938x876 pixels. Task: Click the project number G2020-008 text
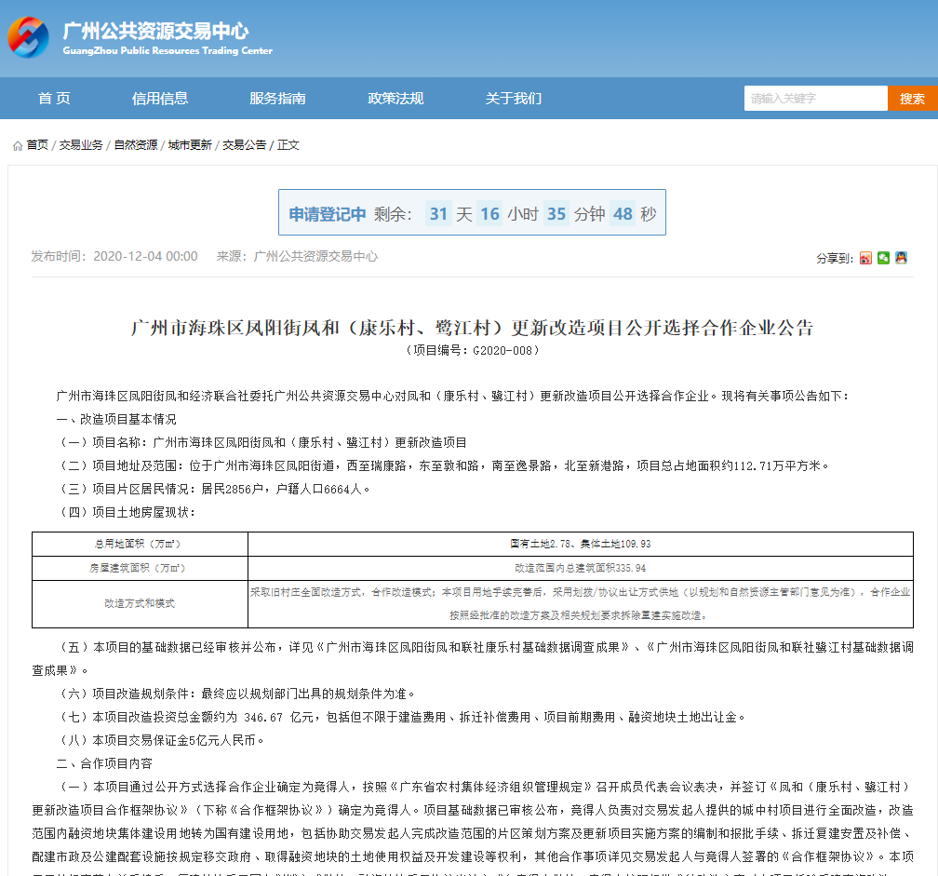pyautogui.click(x=472, y=351)
